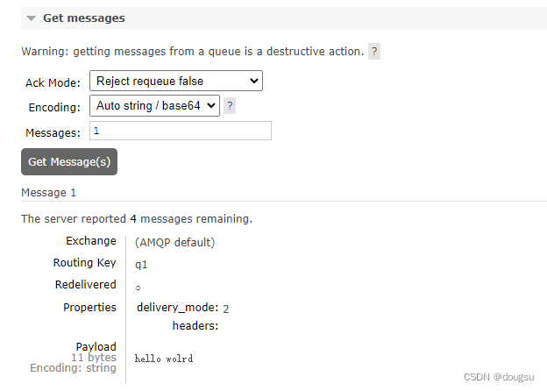The width and height of the screenshot is (547, 391).
Task: Click the Ack Mode dropdown arrow
Action: (x=254, y=81)
